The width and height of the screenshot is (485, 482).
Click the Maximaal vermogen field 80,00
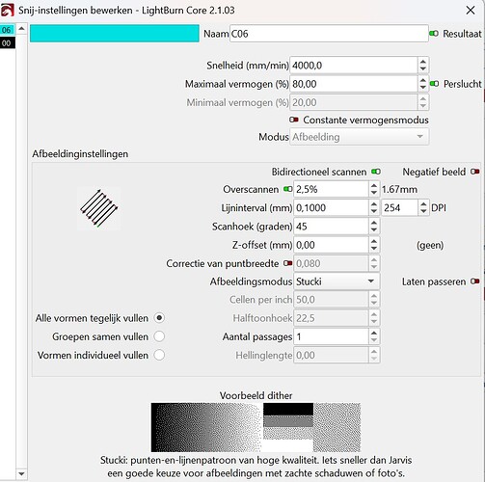tap(354, 84)
